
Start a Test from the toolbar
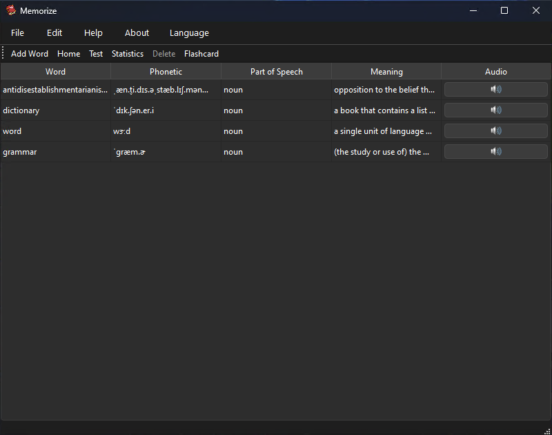96,54
